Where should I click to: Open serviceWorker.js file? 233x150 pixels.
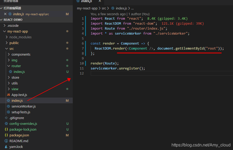click(24, 106)
